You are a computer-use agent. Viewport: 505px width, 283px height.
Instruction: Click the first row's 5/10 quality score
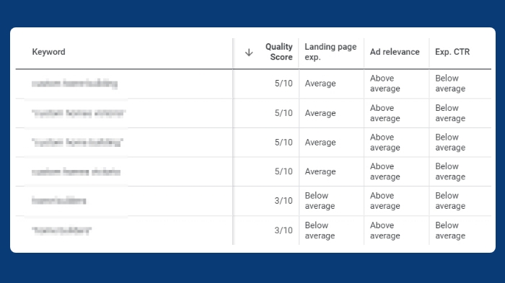(284, 84)
